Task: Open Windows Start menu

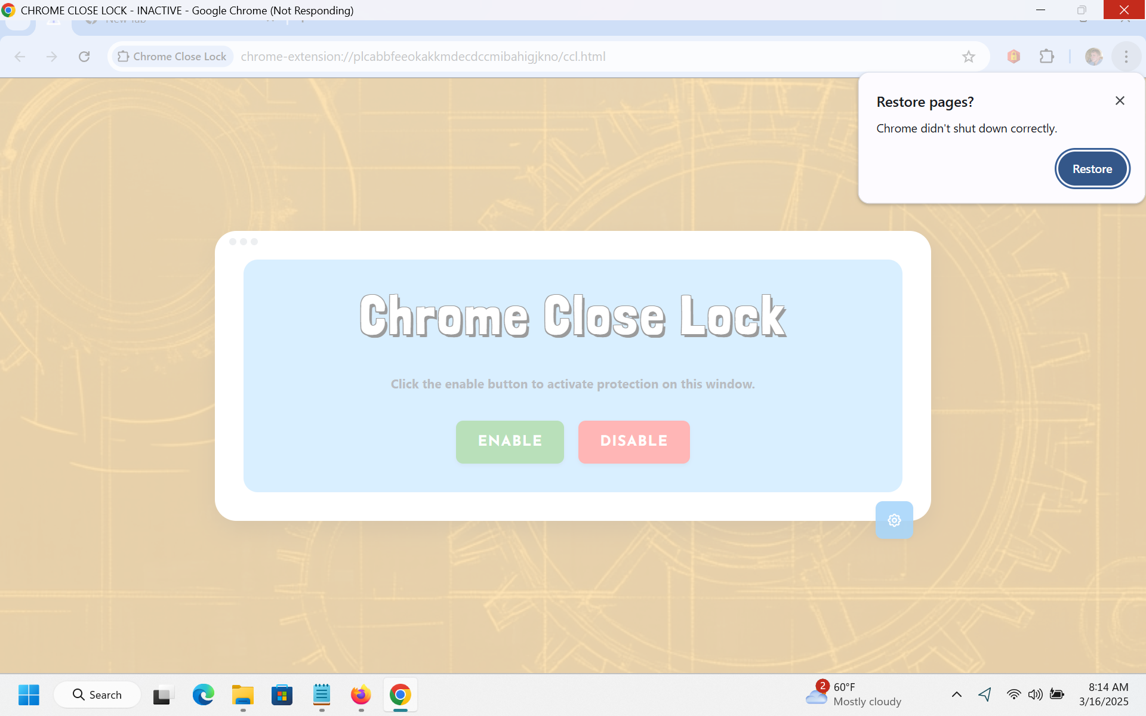Action: [29, 695]
